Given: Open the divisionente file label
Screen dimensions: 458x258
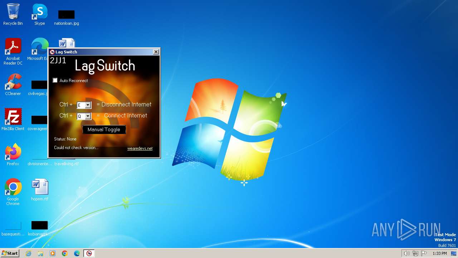Looking at the screenshot, I should click(x=40, y=164).
